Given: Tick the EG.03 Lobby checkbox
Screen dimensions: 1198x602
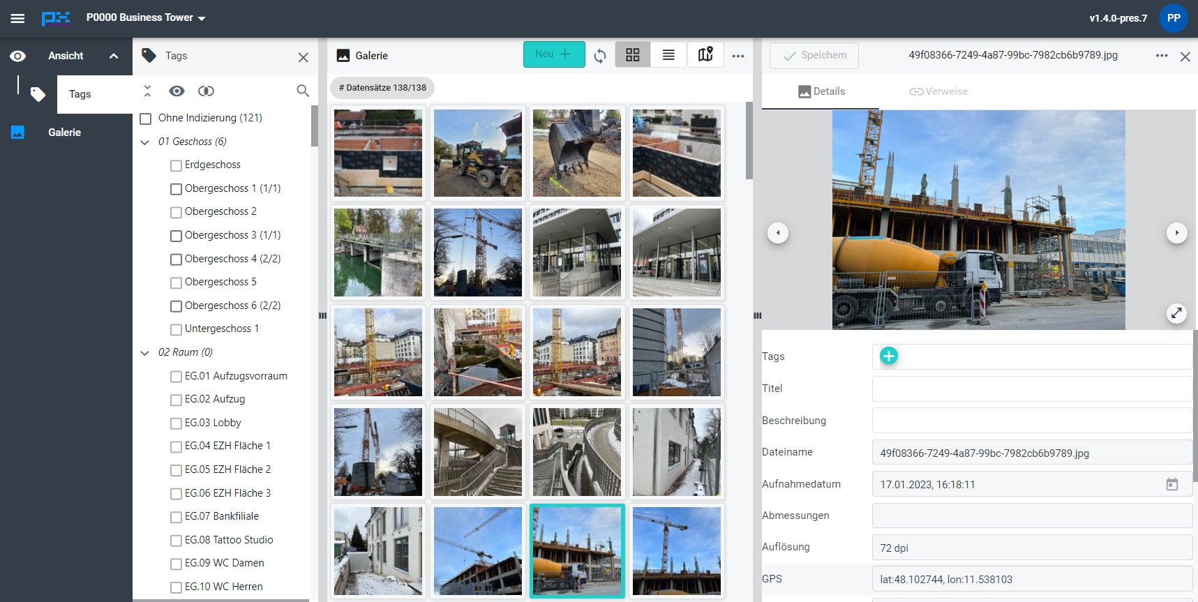Looking at the screenshot, I should [177, 423].
